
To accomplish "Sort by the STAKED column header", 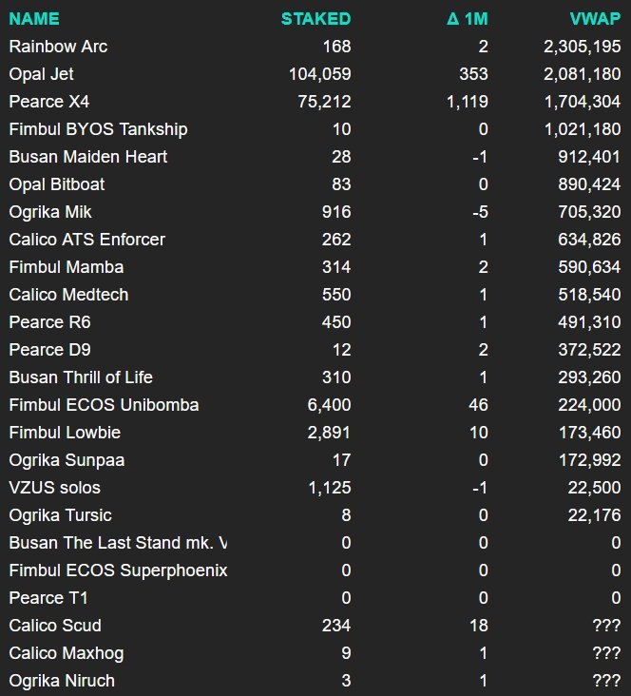I will pos(315,18).
